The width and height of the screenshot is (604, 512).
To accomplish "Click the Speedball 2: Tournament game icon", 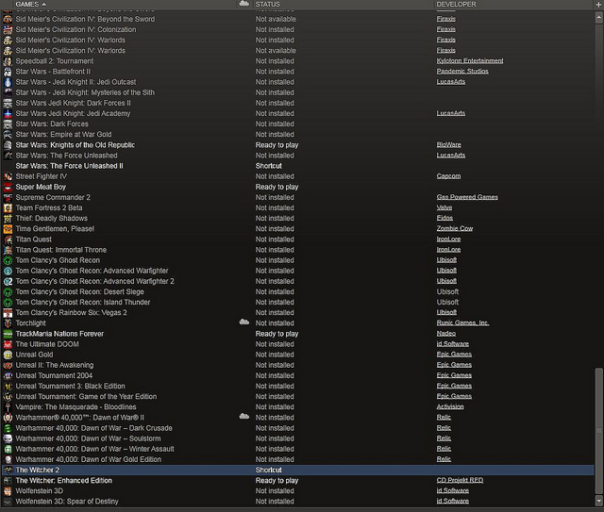I will [8, 61].
